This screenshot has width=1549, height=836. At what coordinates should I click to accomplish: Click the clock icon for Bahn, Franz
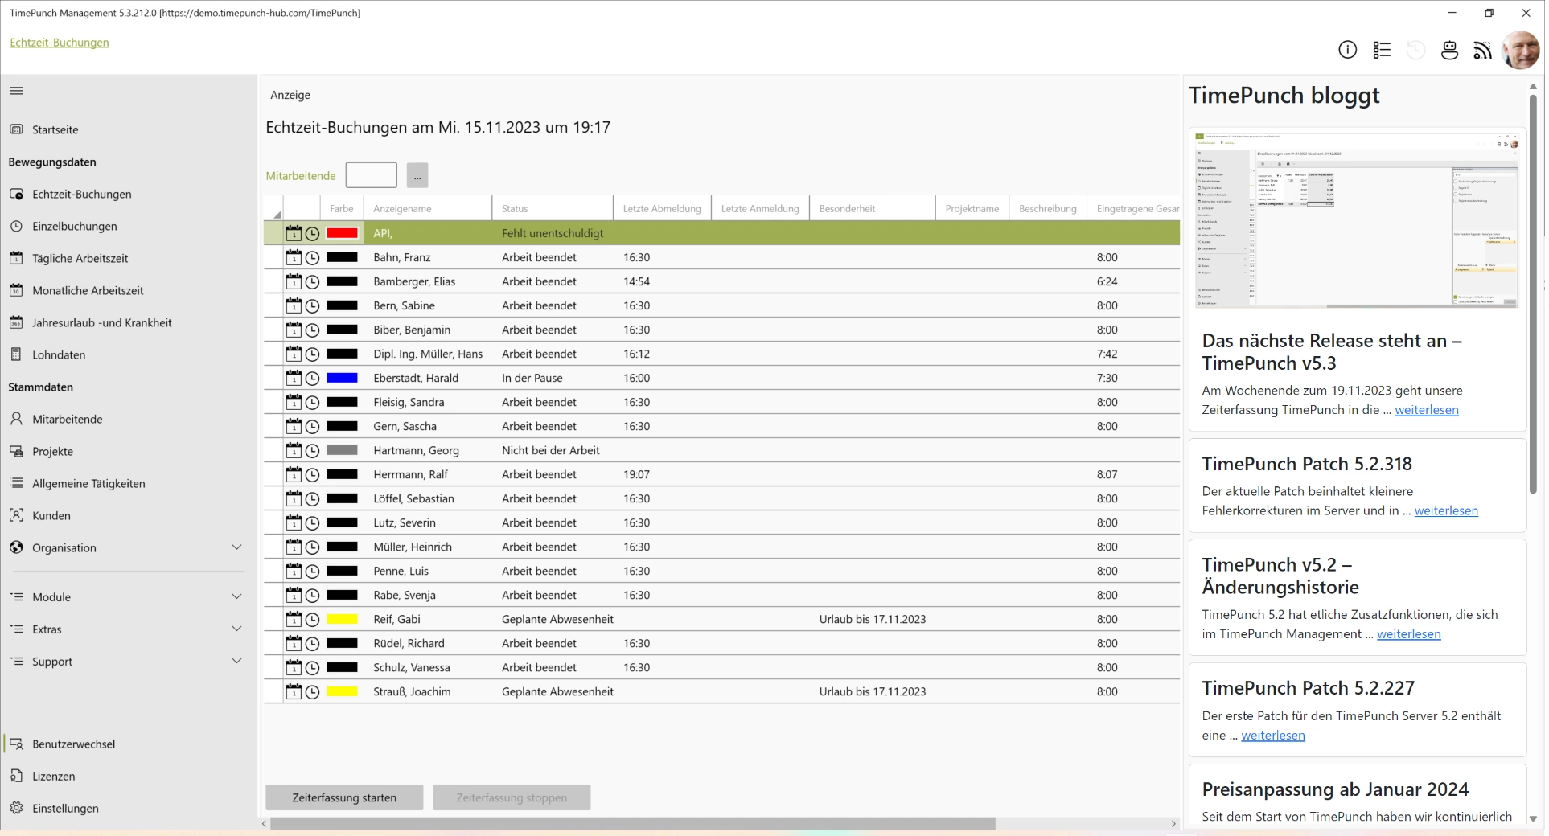point(312,258)
